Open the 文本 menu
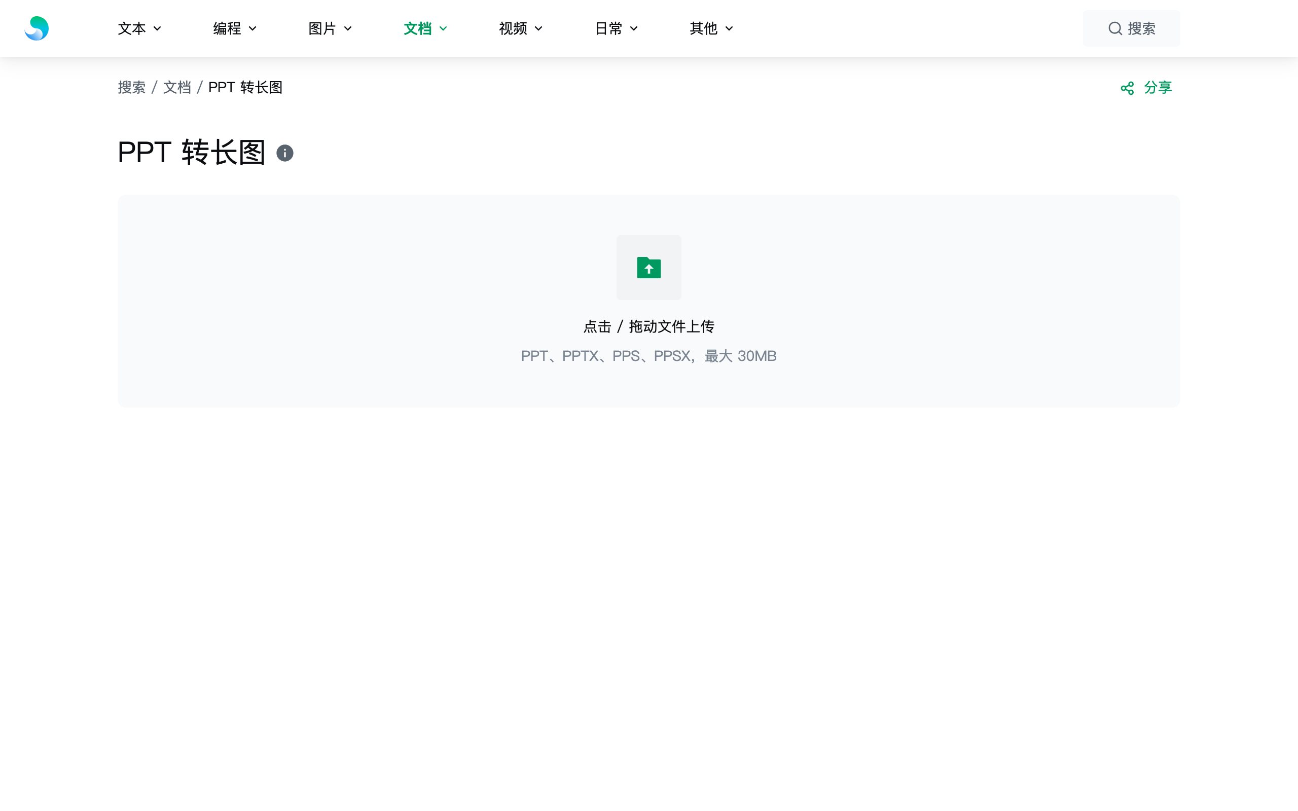 coord(139,28)
